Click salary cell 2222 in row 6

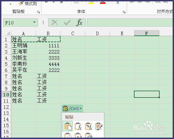(x=48, y=70)
